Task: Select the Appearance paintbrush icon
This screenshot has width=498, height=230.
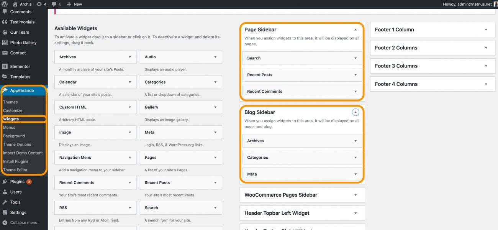Action: click(x=5, y=90)
